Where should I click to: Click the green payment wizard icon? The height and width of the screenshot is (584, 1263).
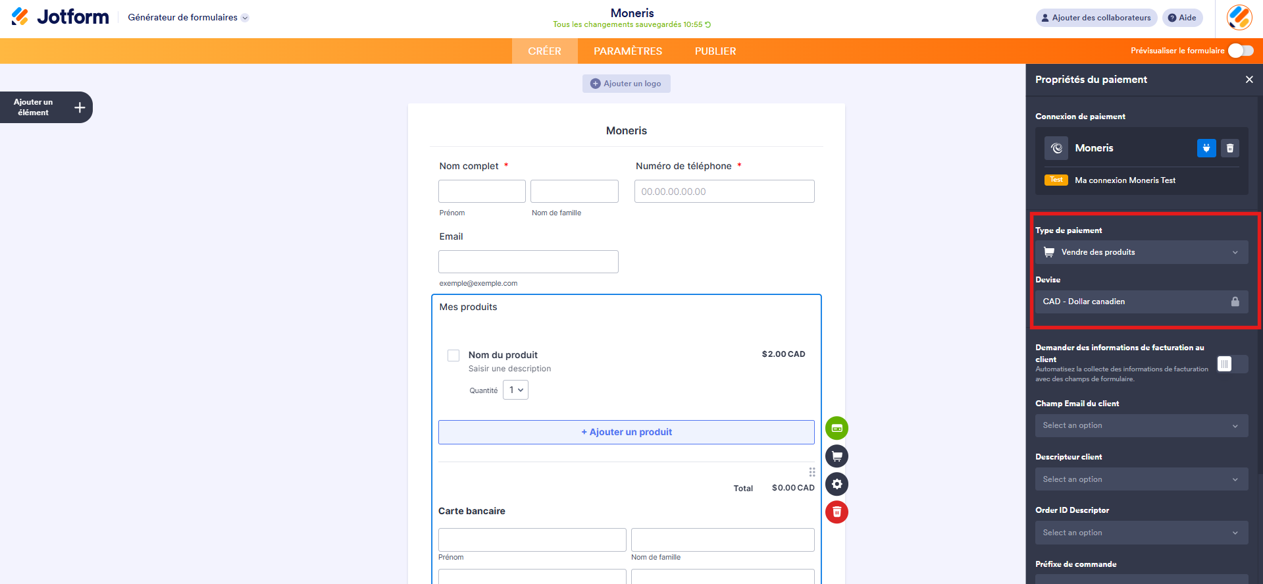click(837, 428)
